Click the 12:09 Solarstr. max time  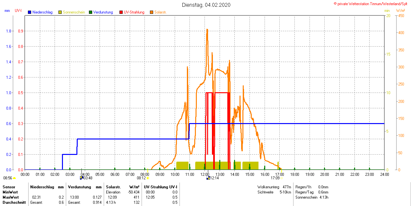coord(112,197)
